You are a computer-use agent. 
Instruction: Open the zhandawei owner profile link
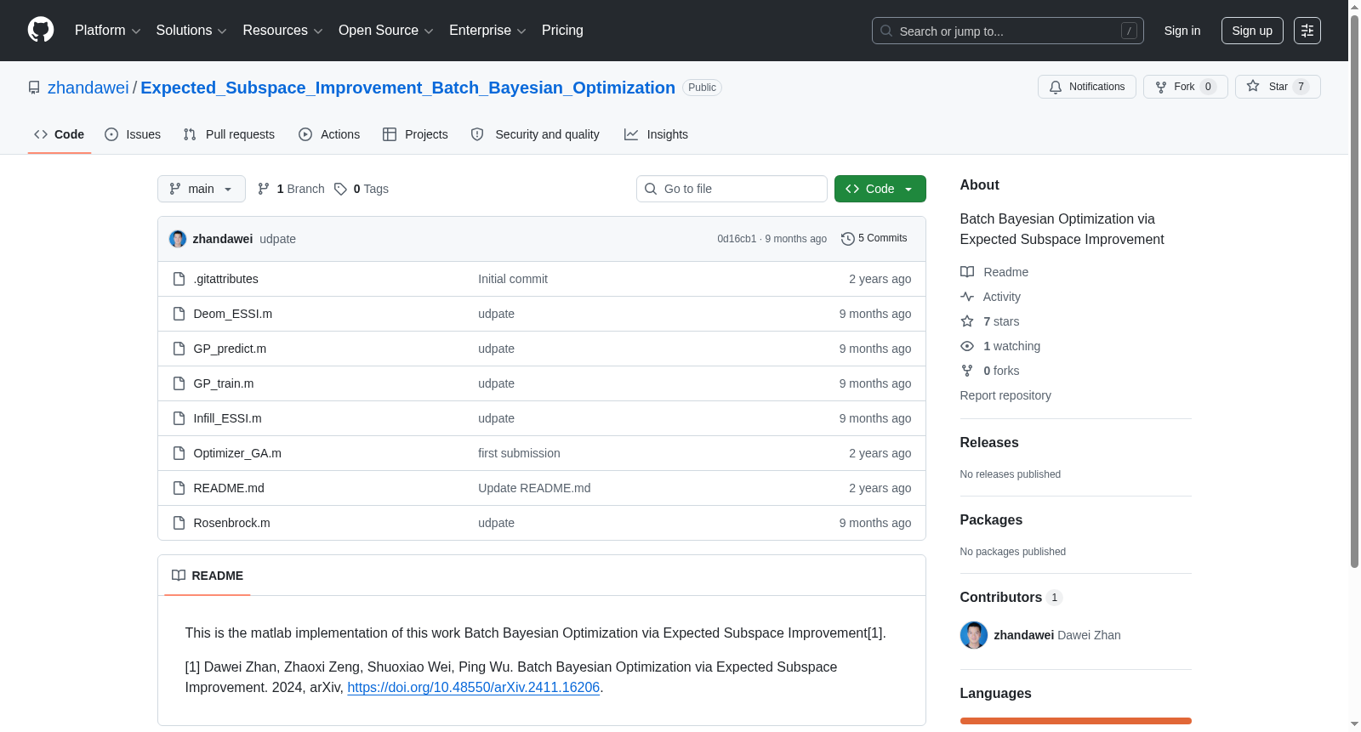pyautogui.click(x=88, y=88)
